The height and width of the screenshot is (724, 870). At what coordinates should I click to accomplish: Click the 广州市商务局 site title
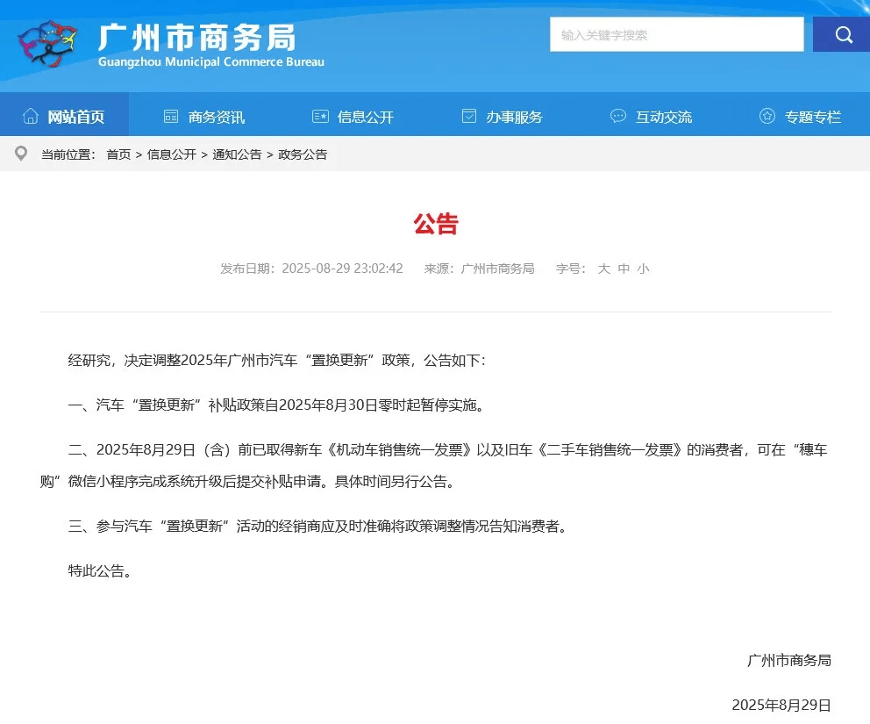197,38
